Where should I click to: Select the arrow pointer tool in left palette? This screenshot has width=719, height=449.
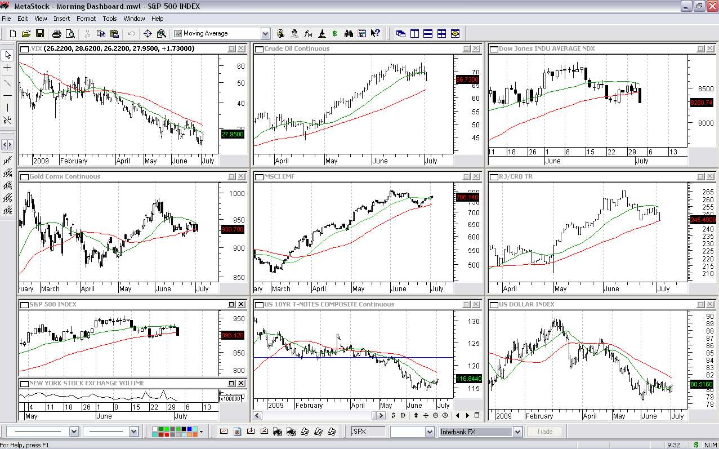coord(7,55)
